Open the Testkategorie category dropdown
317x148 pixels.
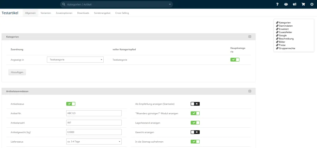pyautogui.click(x=75, y=59)
